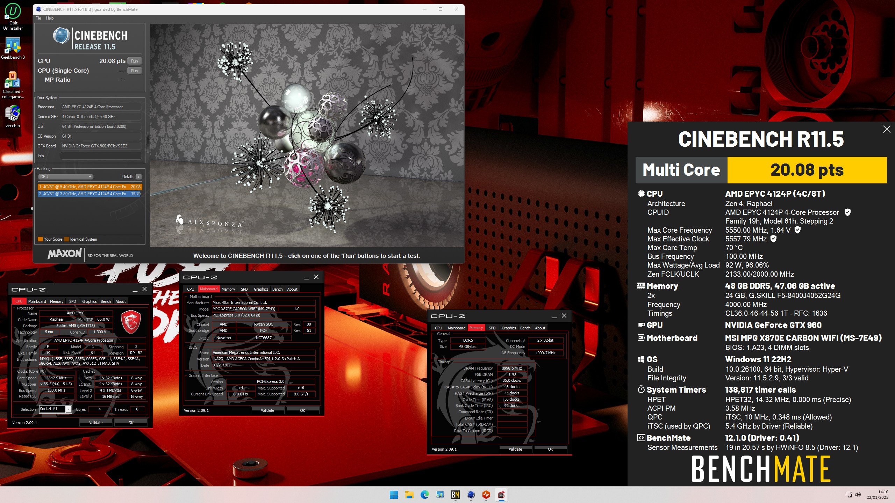Click the shield icon beside Max Effective Clock

773,239
